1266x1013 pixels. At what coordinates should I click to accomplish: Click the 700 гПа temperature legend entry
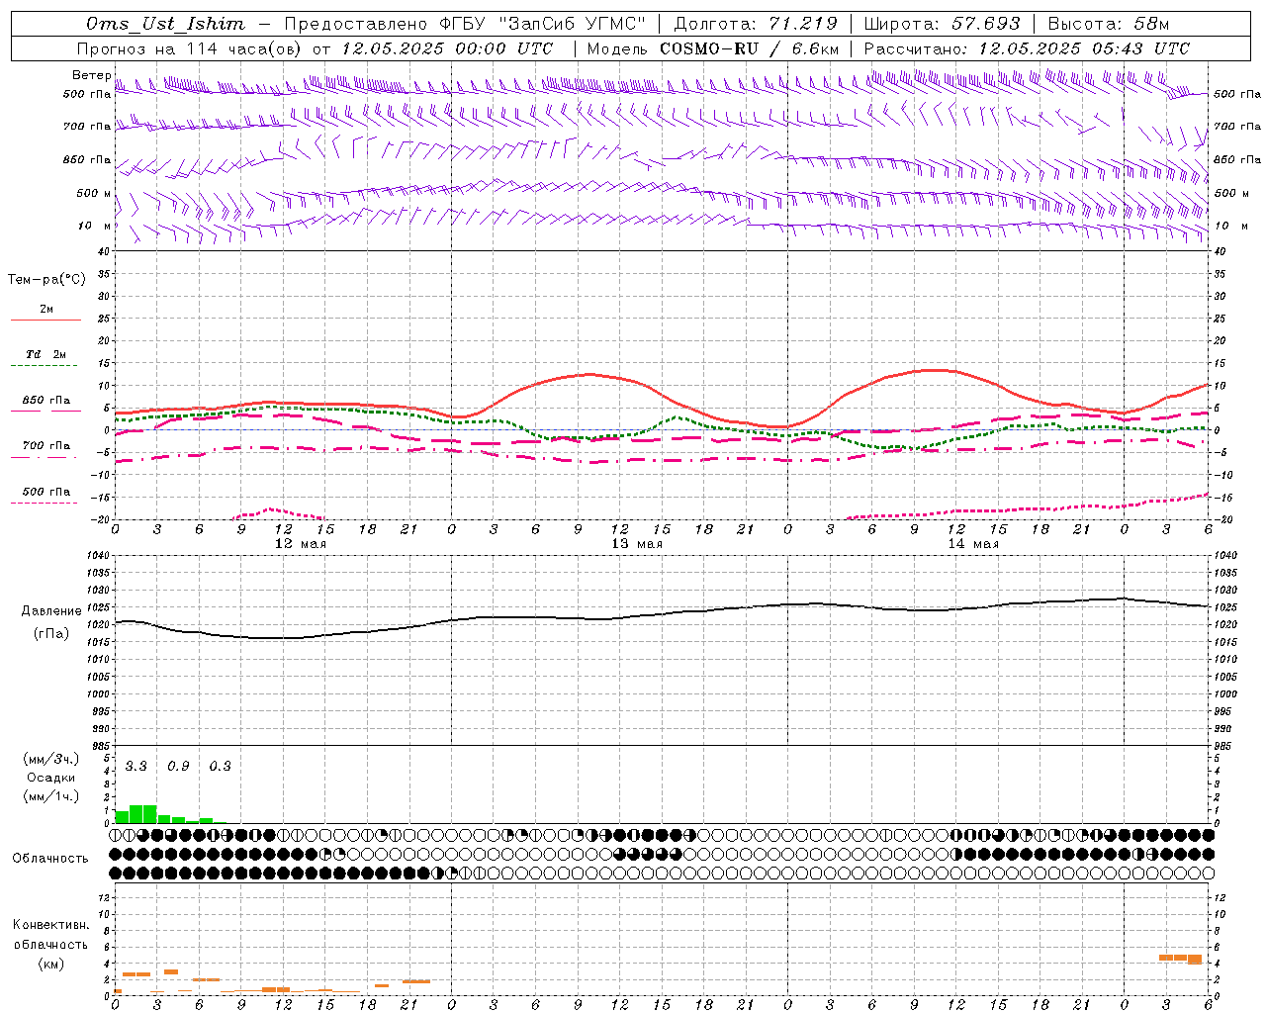(x=46, y=446)
